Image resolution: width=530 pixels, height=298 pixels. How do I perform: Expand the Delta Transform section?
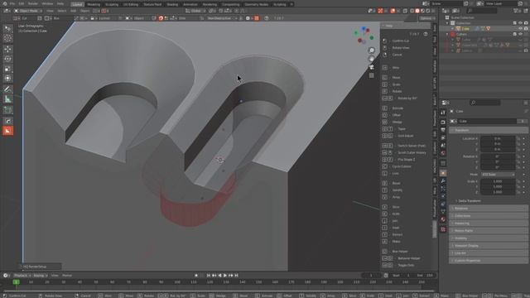click(x=470, y=201)
